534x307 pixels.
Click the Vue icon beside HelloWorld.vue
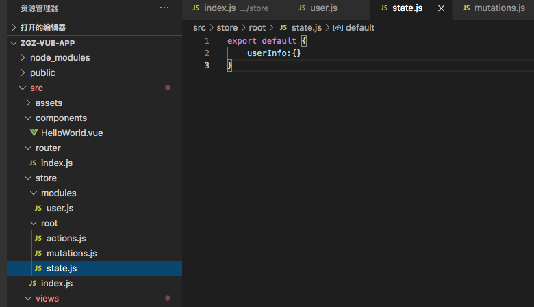click(x=34, y=133)
